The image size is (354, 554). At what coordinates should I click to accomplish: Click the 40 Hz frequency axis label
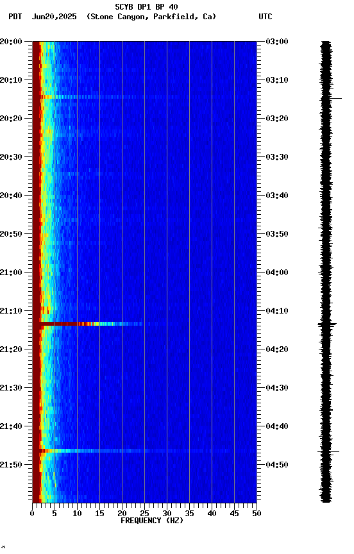coord(212,514)
